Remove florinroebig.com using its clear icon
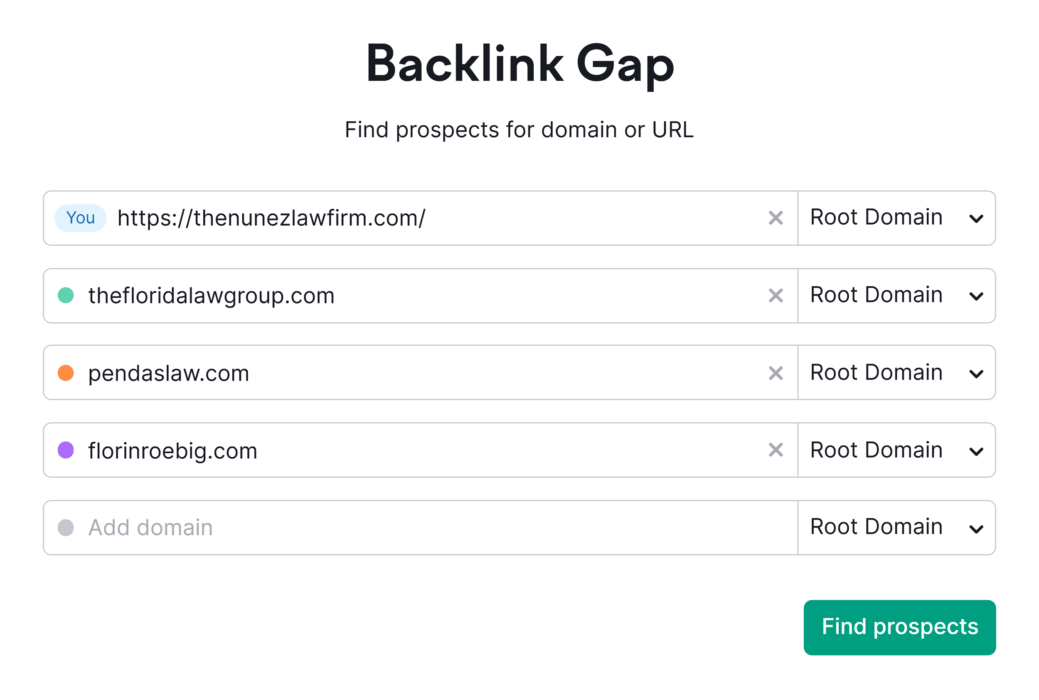This screenshot has height=700, width=1039. [776, 450]
